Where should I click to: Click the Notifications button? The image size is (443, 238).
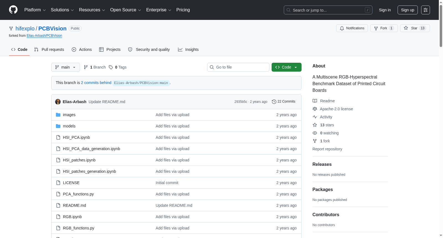352,28
